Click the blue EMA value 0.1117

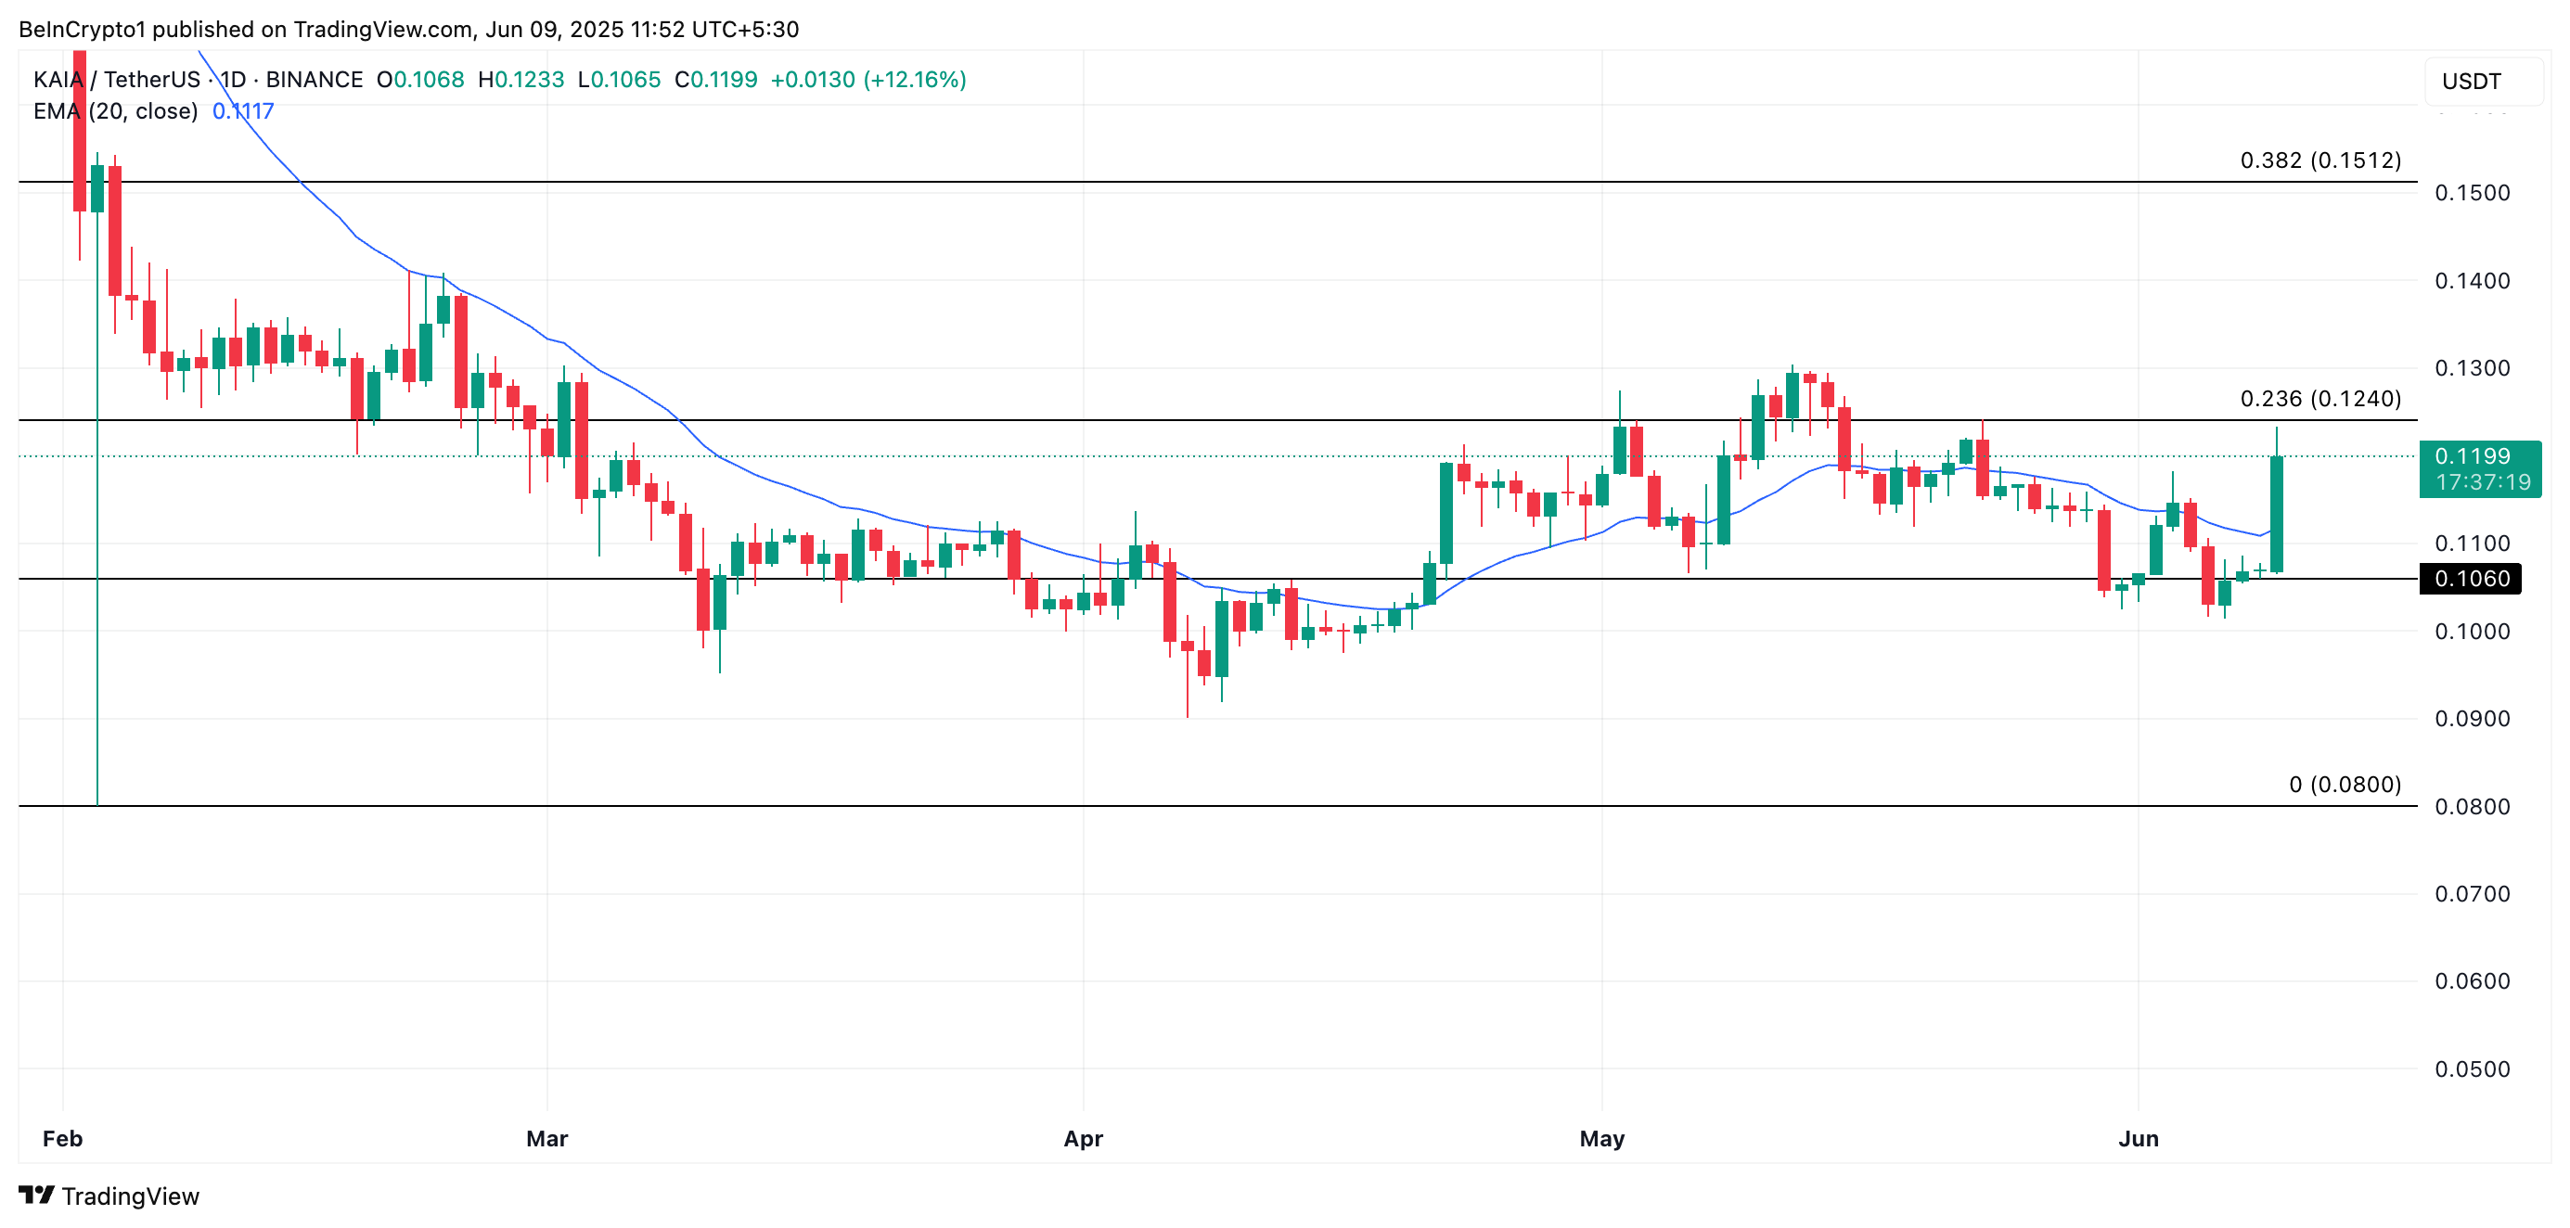(x=242, y=110)
